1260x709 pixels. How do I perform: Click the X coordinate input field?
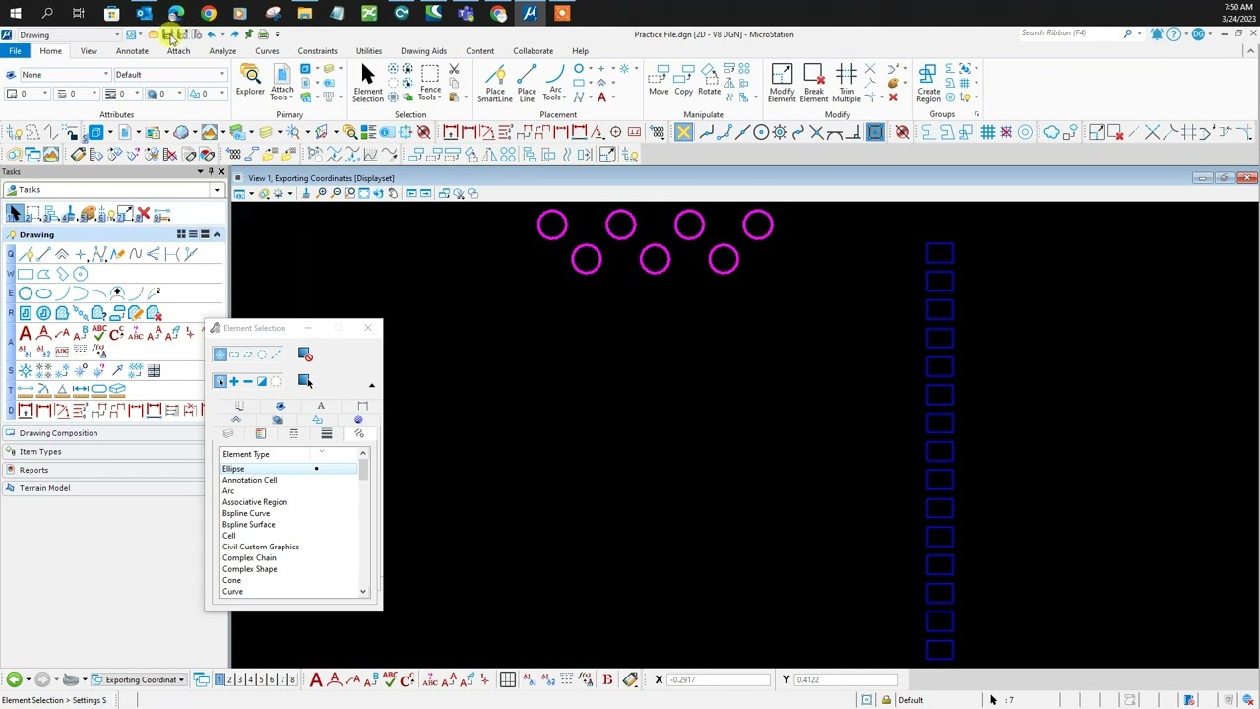pyautogui.click(x=719, y=679)
